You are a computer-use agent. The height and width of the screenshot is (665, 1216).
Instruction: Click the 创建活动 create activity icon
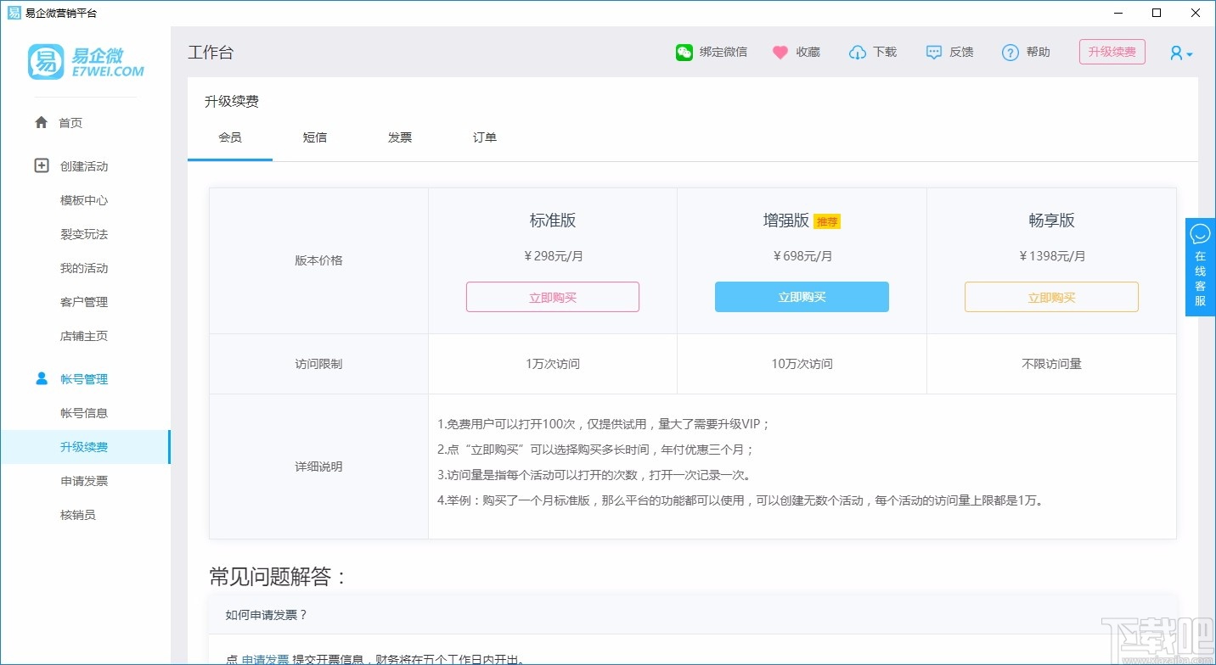pos(41,165)
